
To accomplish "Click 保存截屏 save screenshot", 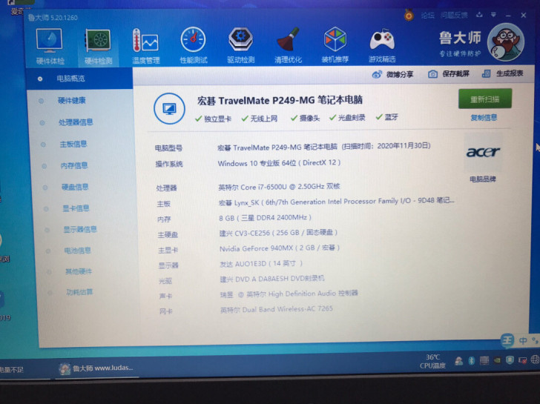I will (x=448, y=73).
